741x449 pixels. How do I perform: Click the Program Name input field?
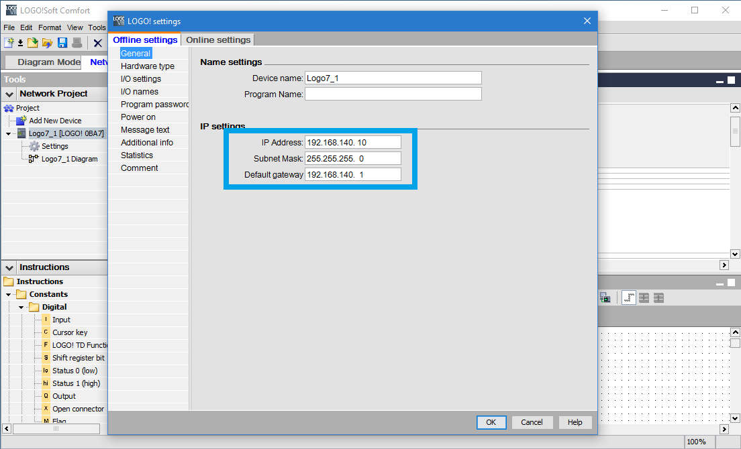393,94
